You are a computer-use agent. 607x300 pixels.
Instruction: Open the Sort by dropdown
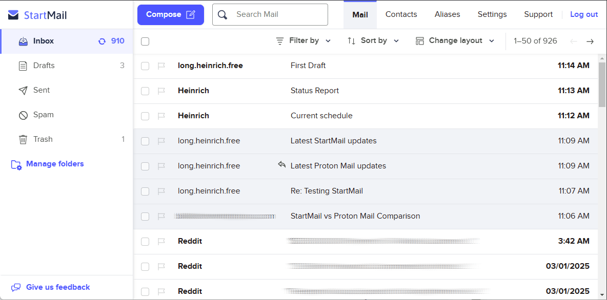point(373,40)
